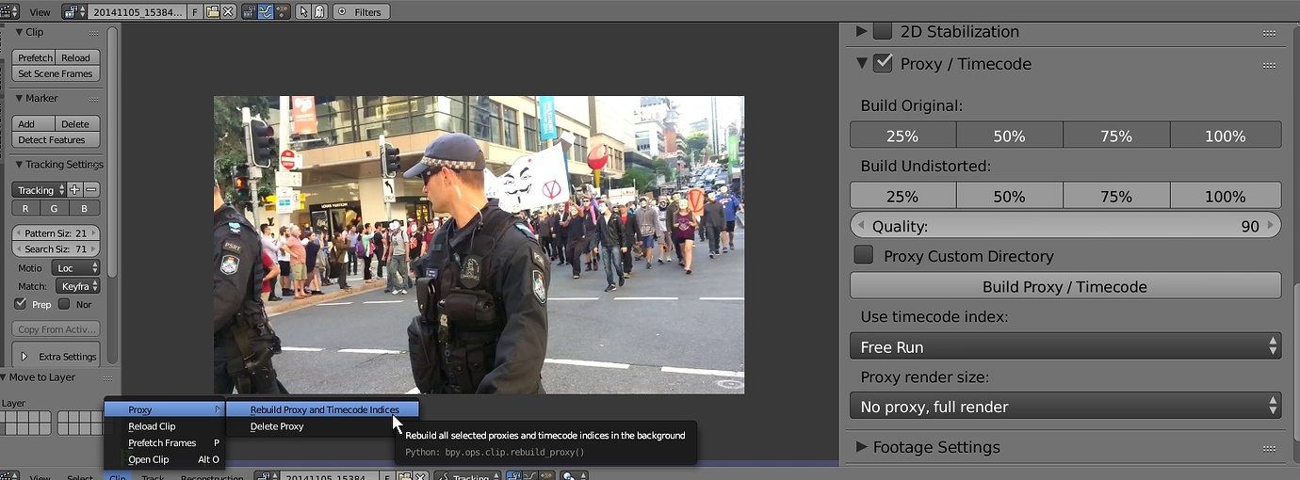Switch to the graph view icon

pyautogui.click(x=265, y=12)
